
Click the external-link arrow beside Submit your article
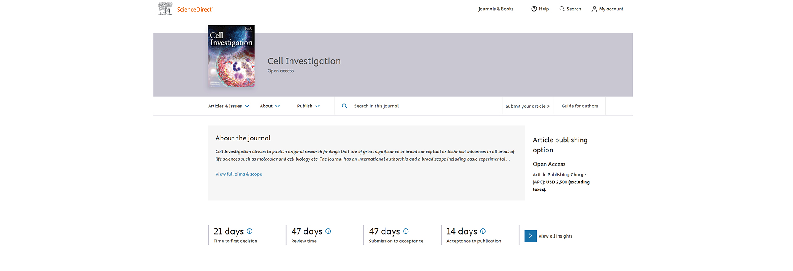(548, 107)
